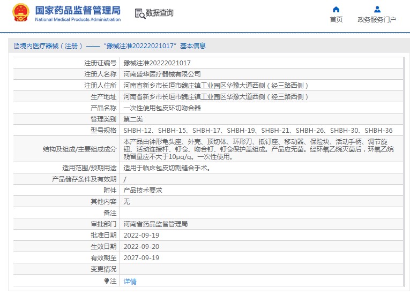Click 产品储存条件及有效期 label
Viewport: 410px width, 296px height.
click(x=84, y=179)
